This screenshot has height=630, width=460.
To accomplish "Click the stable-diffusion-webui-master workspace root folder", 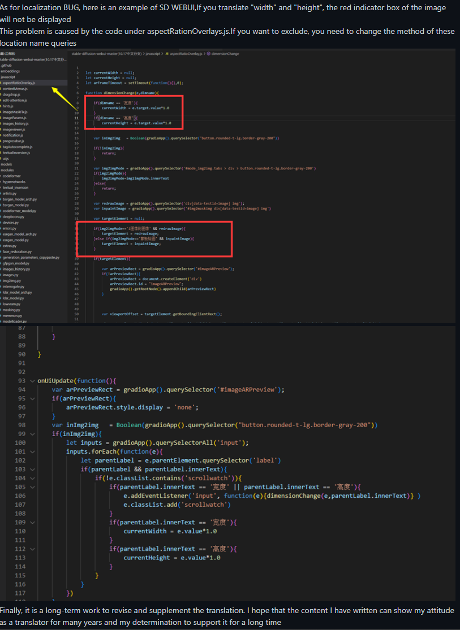I will coord(32,59).
